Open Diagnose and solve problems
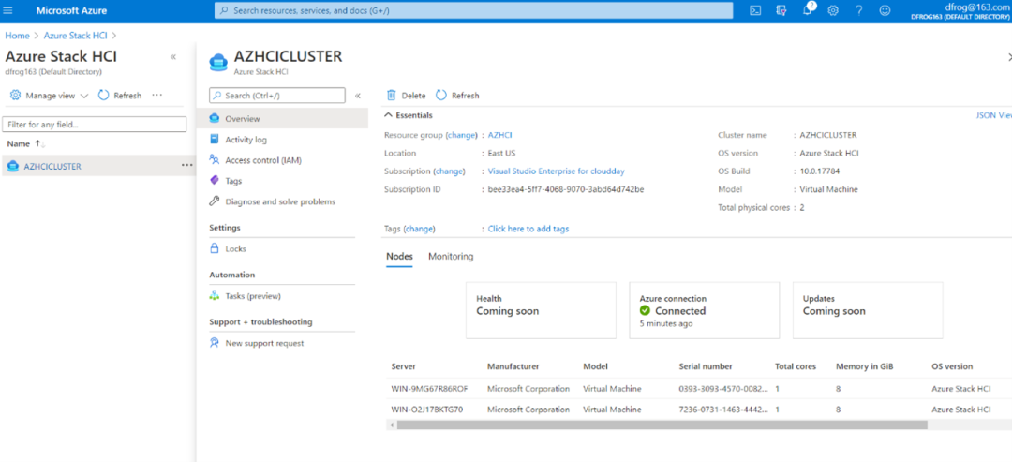Image resolution: width=1012 pixels, height=462 pixels. pyautogui.click(x=282, y=201)
